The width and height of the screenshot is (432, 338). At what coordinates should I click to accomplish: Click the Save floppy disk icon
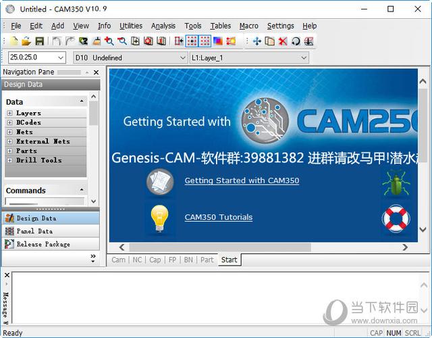pos(40,41)
